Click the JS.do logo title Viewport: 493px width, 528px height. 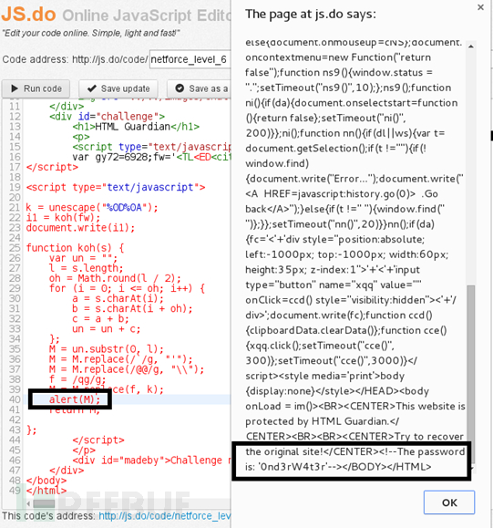(x=28, y=15)
